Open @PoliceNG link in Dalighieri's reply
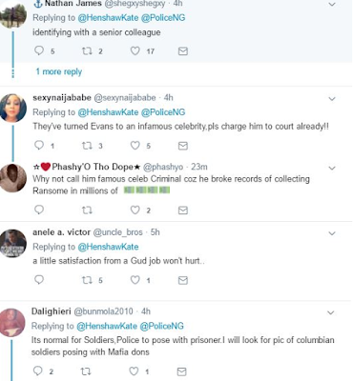This screenshot has width=353, height=381. tap(162, 326)
